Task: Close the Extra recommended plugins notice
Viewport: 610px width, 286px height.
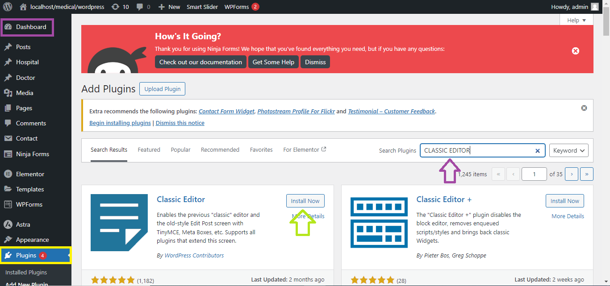Action: pos(584,108)
